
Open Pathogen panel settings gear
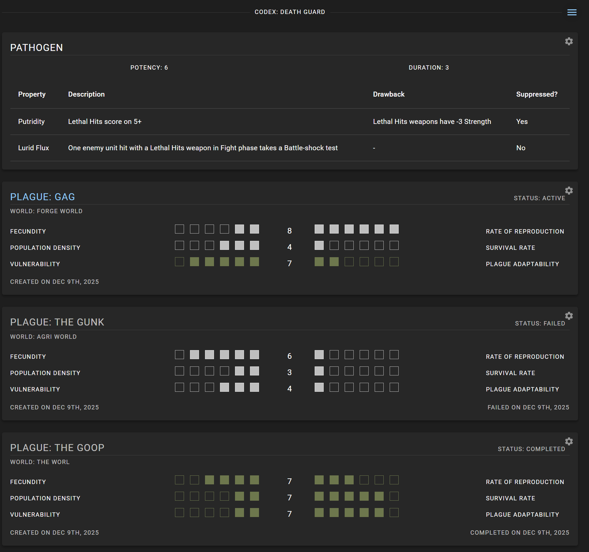(569, 41)
